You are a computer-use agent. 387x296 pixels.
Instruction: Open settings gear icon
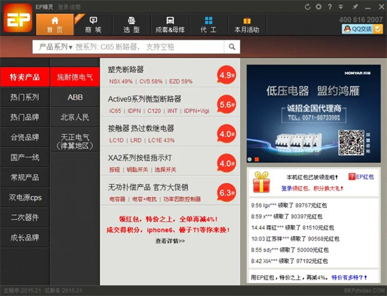tap(319, 6)
